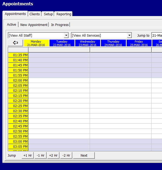This screenshot has width=162, height=170.
Task: Click the 02:30 PM time slot label
Action: [x=18, y=111]
